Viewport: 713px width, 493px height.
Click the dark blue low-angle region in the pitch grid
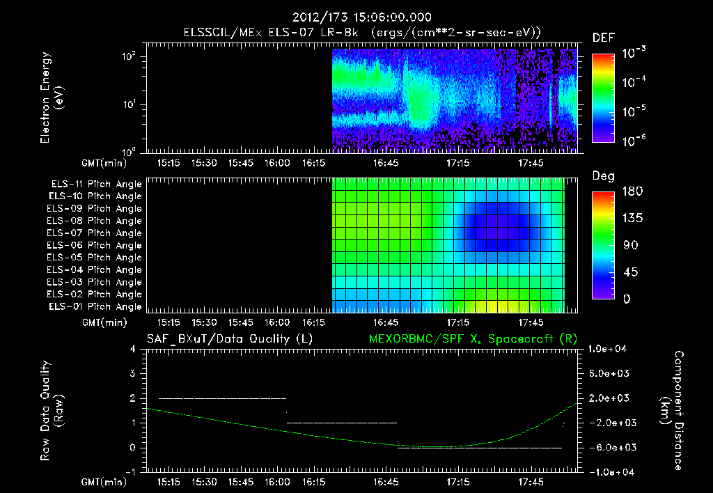498,227
